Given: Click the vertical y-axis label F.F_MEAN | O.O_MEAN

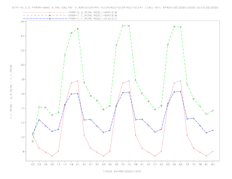Looking at the screenshot, I should (11, 92).
